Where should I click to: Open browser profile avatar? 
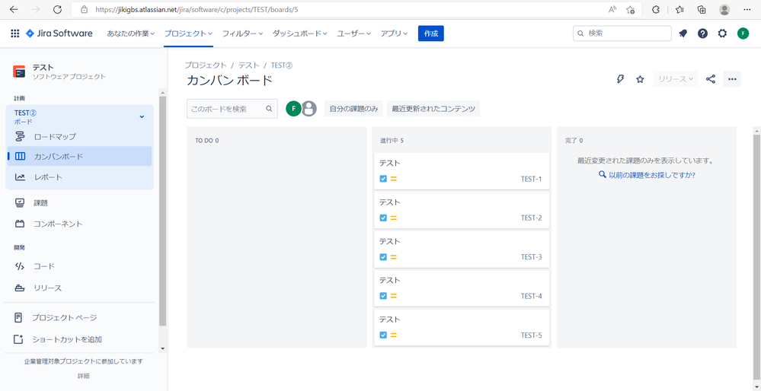(724, 9)
